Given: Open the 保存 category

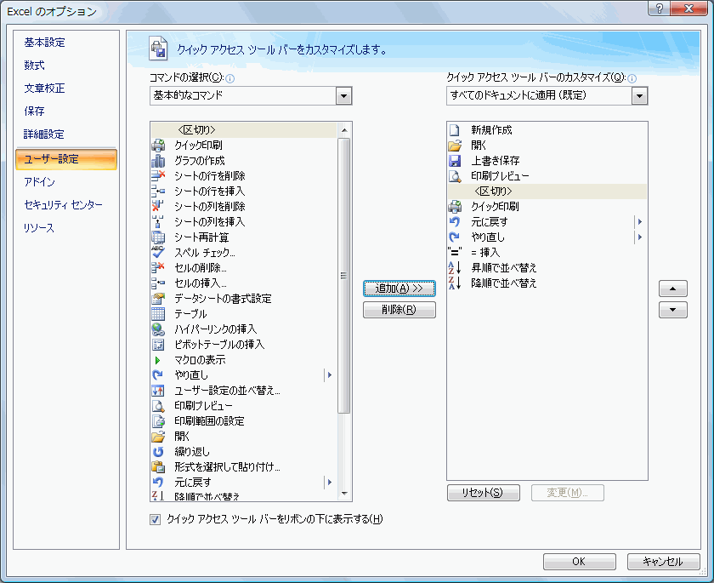Looking at the screenshot, I should pos(34,111).
